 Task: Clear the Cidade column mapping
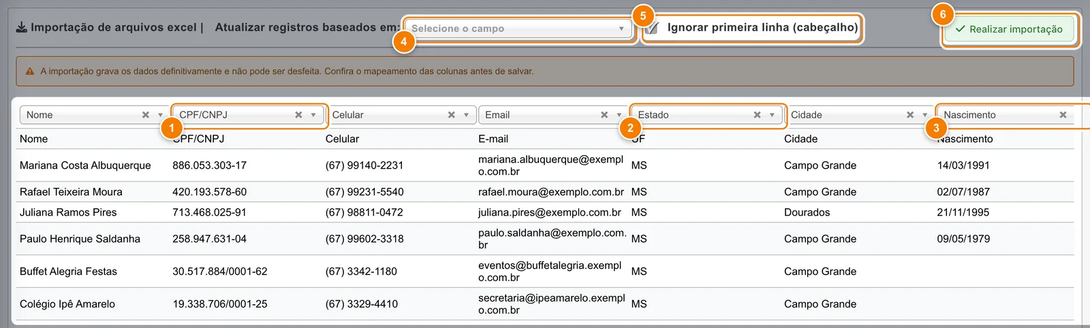(910, 115)
